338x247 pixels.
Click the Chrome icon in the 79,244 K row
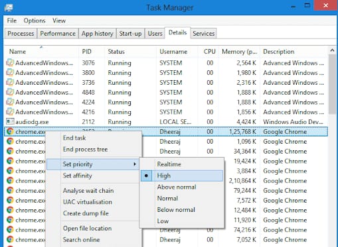pyautogui.click(x=10, y=190)
